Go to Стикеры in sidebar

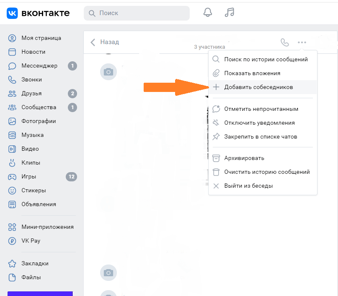34,190
